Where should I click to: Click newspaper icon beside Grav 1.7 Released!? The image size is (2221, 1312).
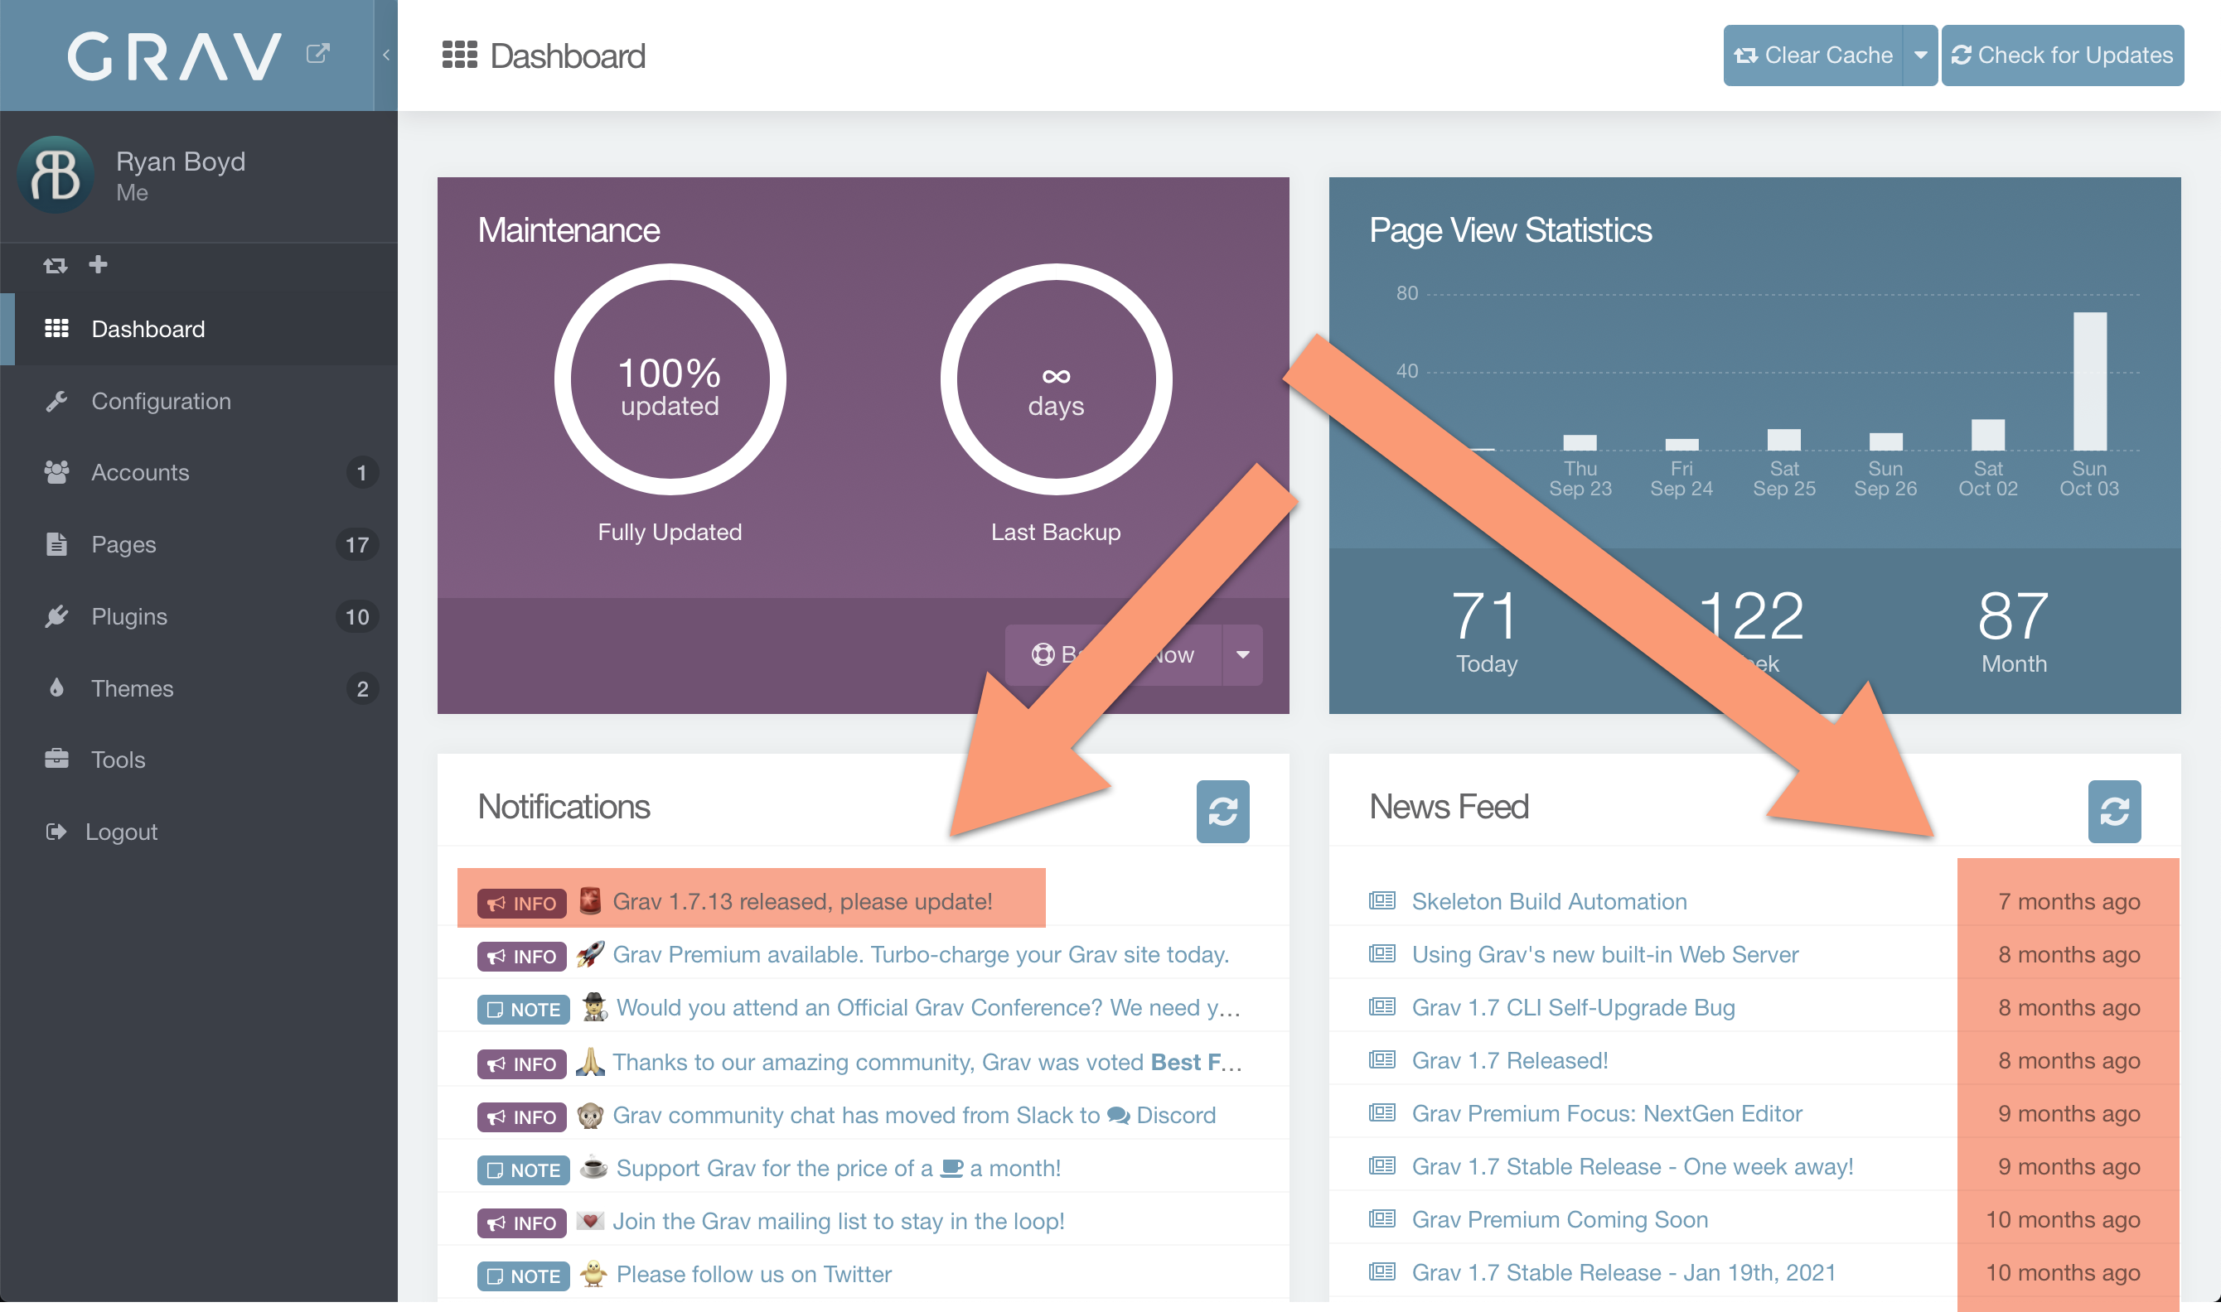tap(1381, 1059)
